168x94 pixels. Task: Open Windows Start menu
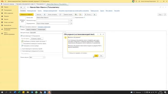(2, 92)
